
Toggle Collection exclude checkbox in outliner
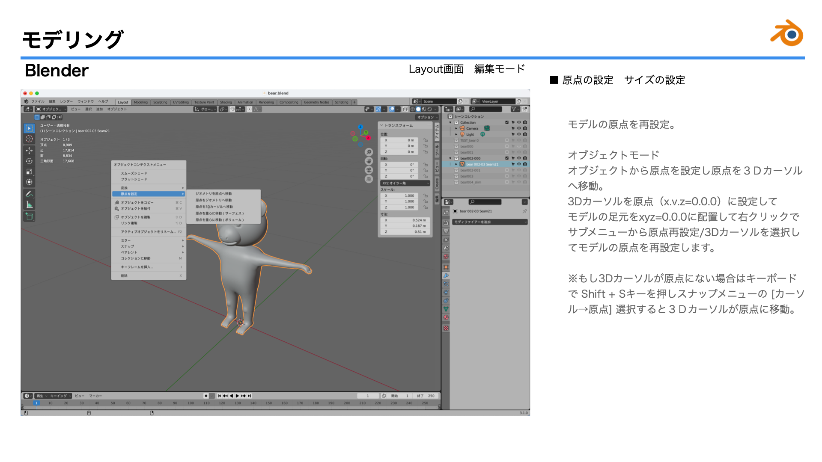tap(507, 122)
